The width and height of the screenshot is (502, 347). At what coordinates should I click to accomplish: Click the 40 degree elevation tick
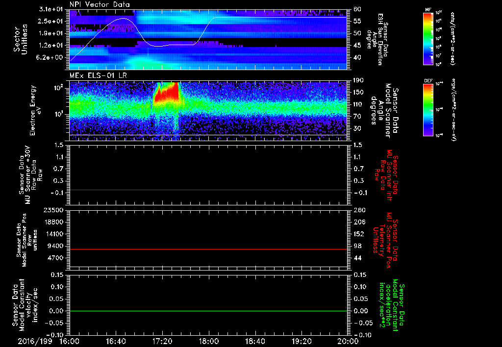point(357,58)
